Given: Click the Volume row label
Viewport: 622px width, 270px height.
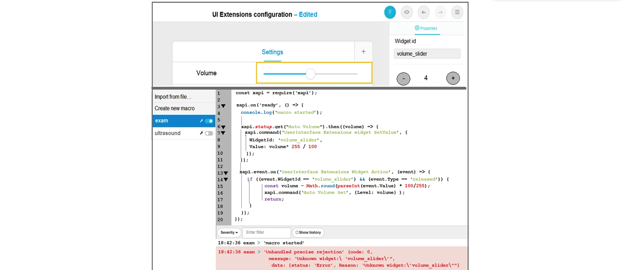Looking at the screenshot, I should tap(206, 73).
